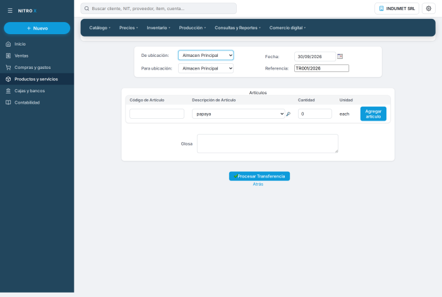Open Contabilidad in sidebar
This screenshot has height=297, width=442.
tap(37, 102)
